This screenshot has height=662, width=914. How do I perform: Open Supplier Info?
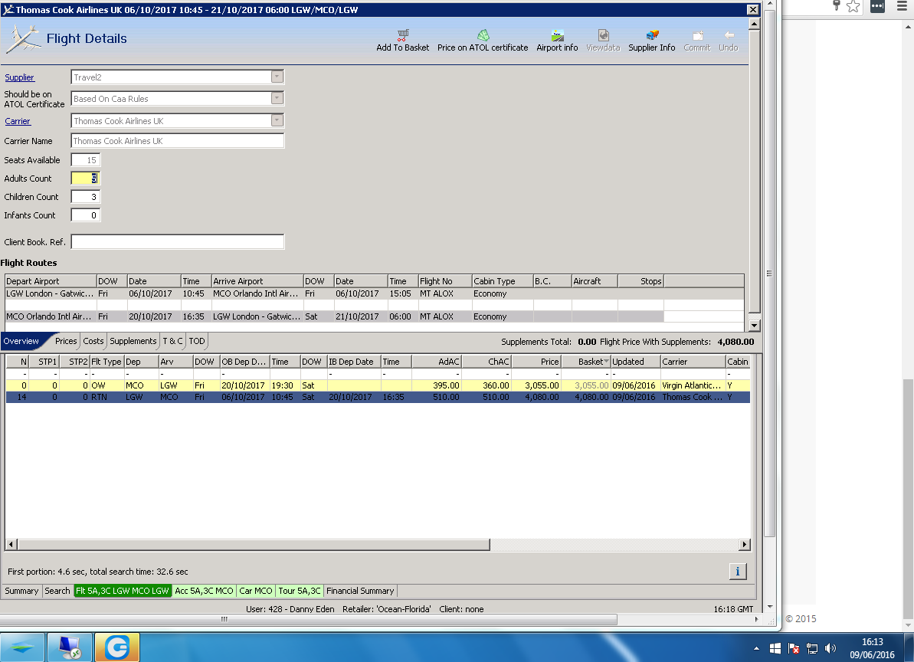click(x=652, y=41)
